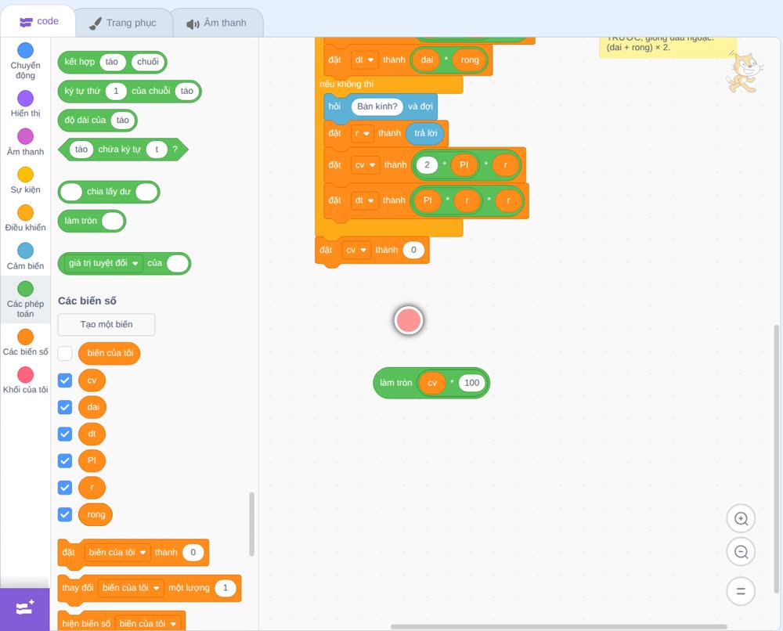Click the horizontal workspace scrollbar

(558, 626)
